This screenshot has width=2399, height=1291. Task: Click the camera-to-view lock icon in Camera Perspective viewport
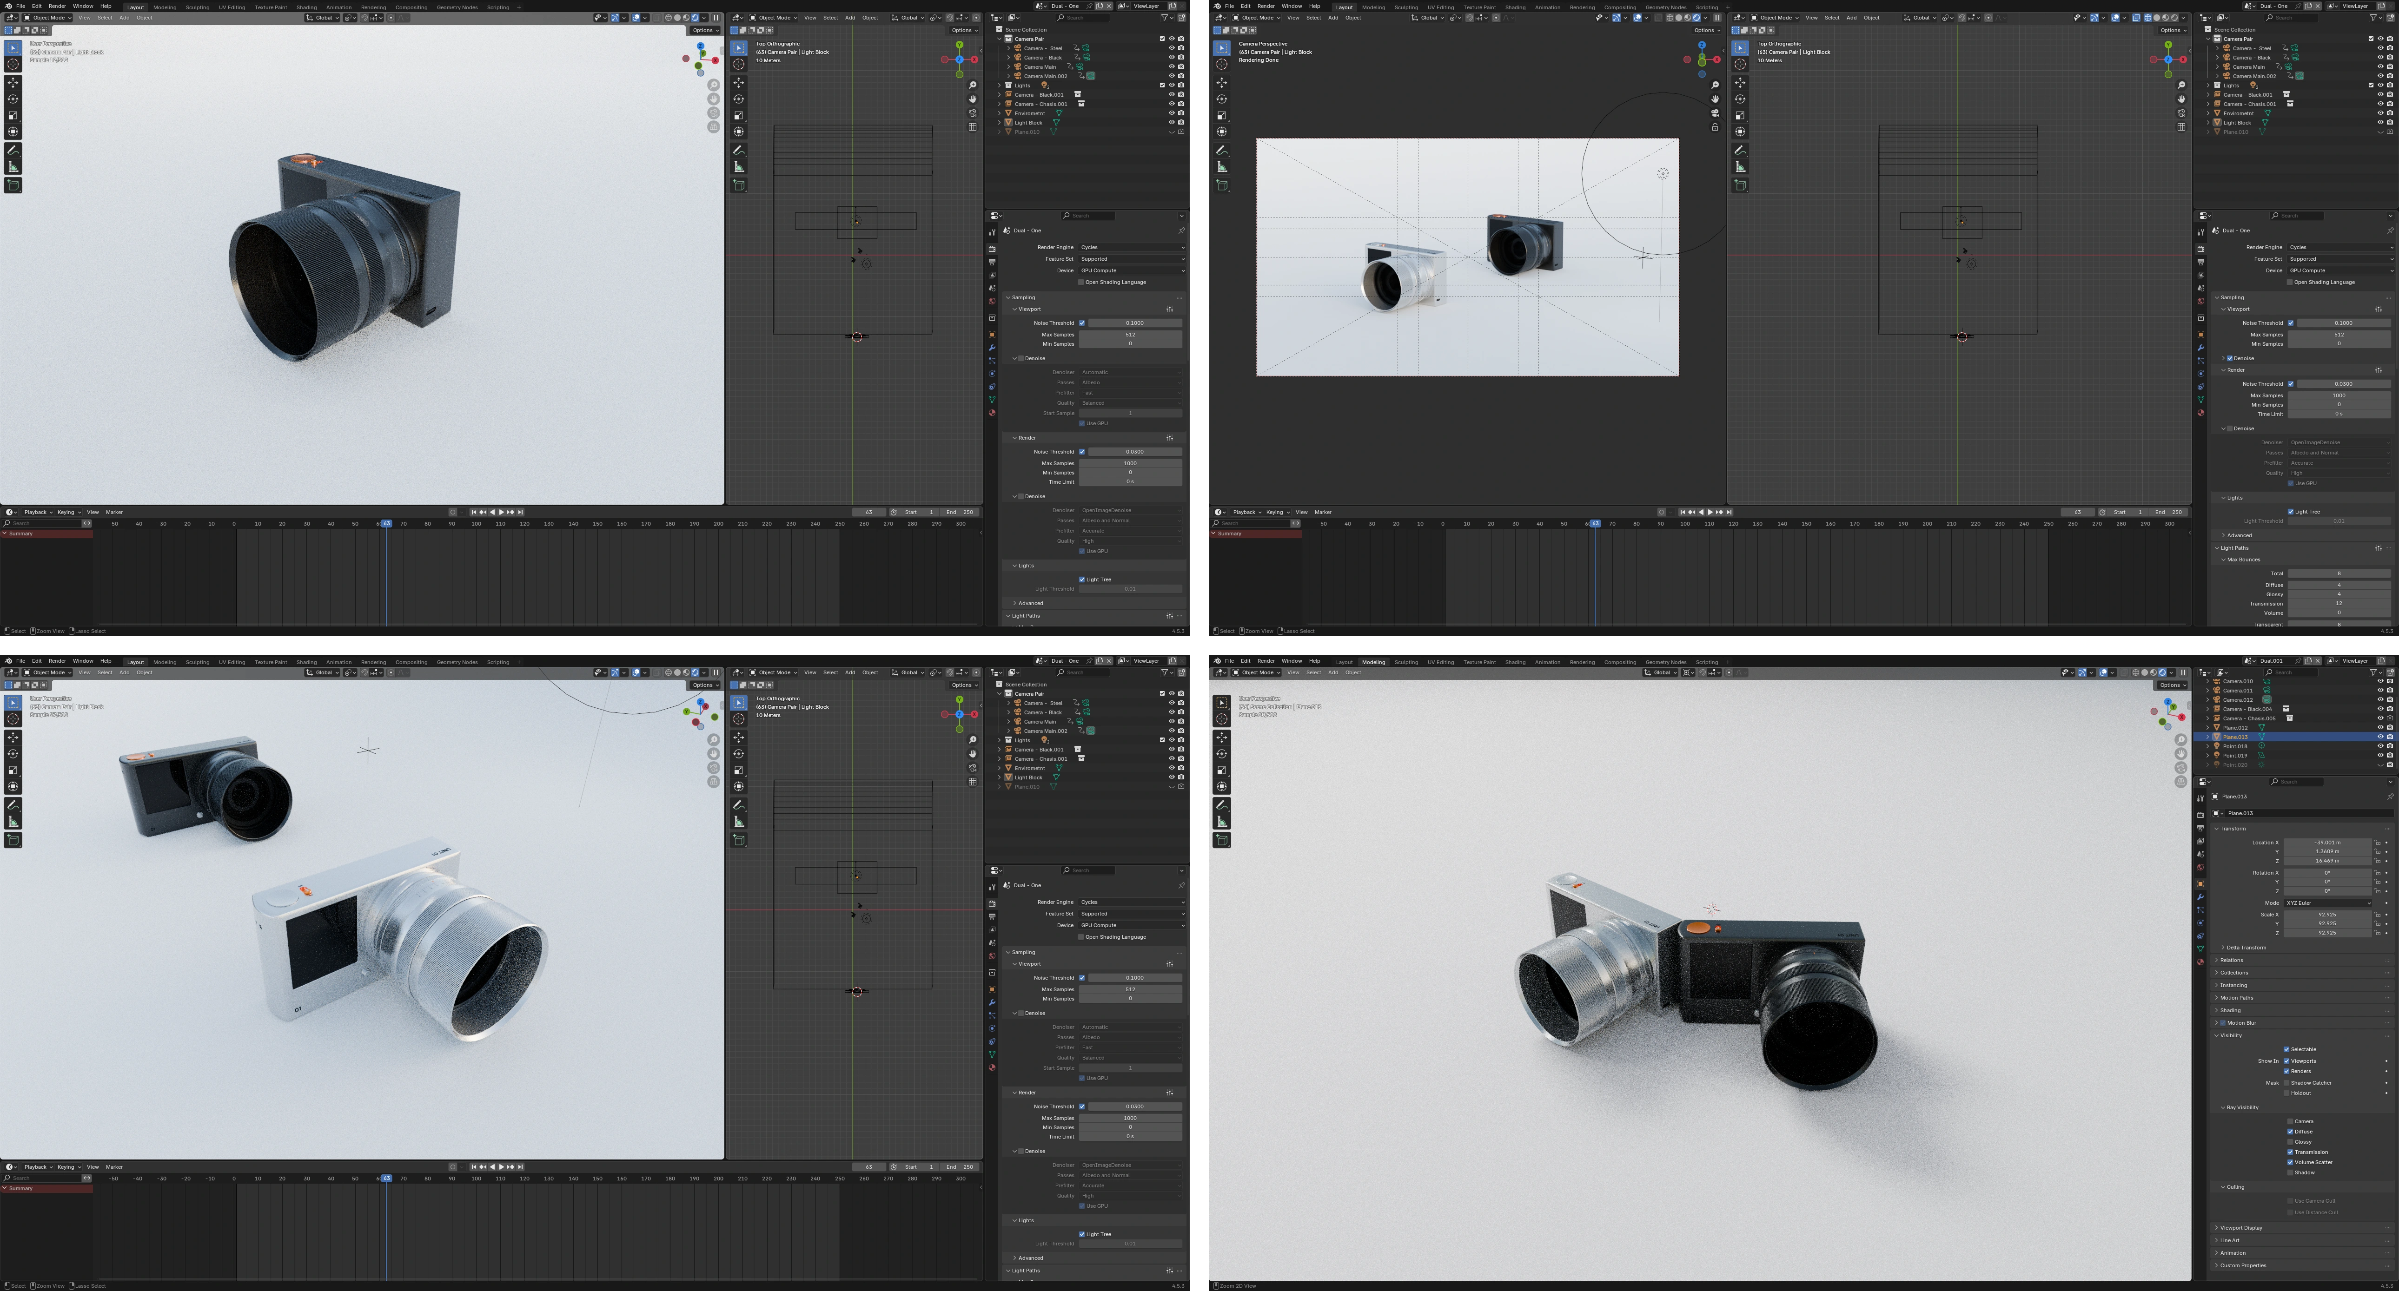(x=1715, y=127)
